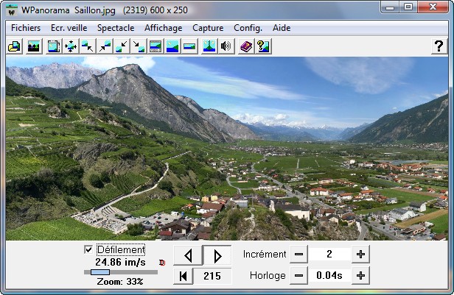Open the Aide menu
This screenshot has width=454, height=295.
tap(282, 28)
